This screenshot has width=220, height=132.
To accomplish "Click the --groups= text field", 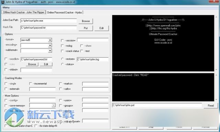I will pos(95,105).
